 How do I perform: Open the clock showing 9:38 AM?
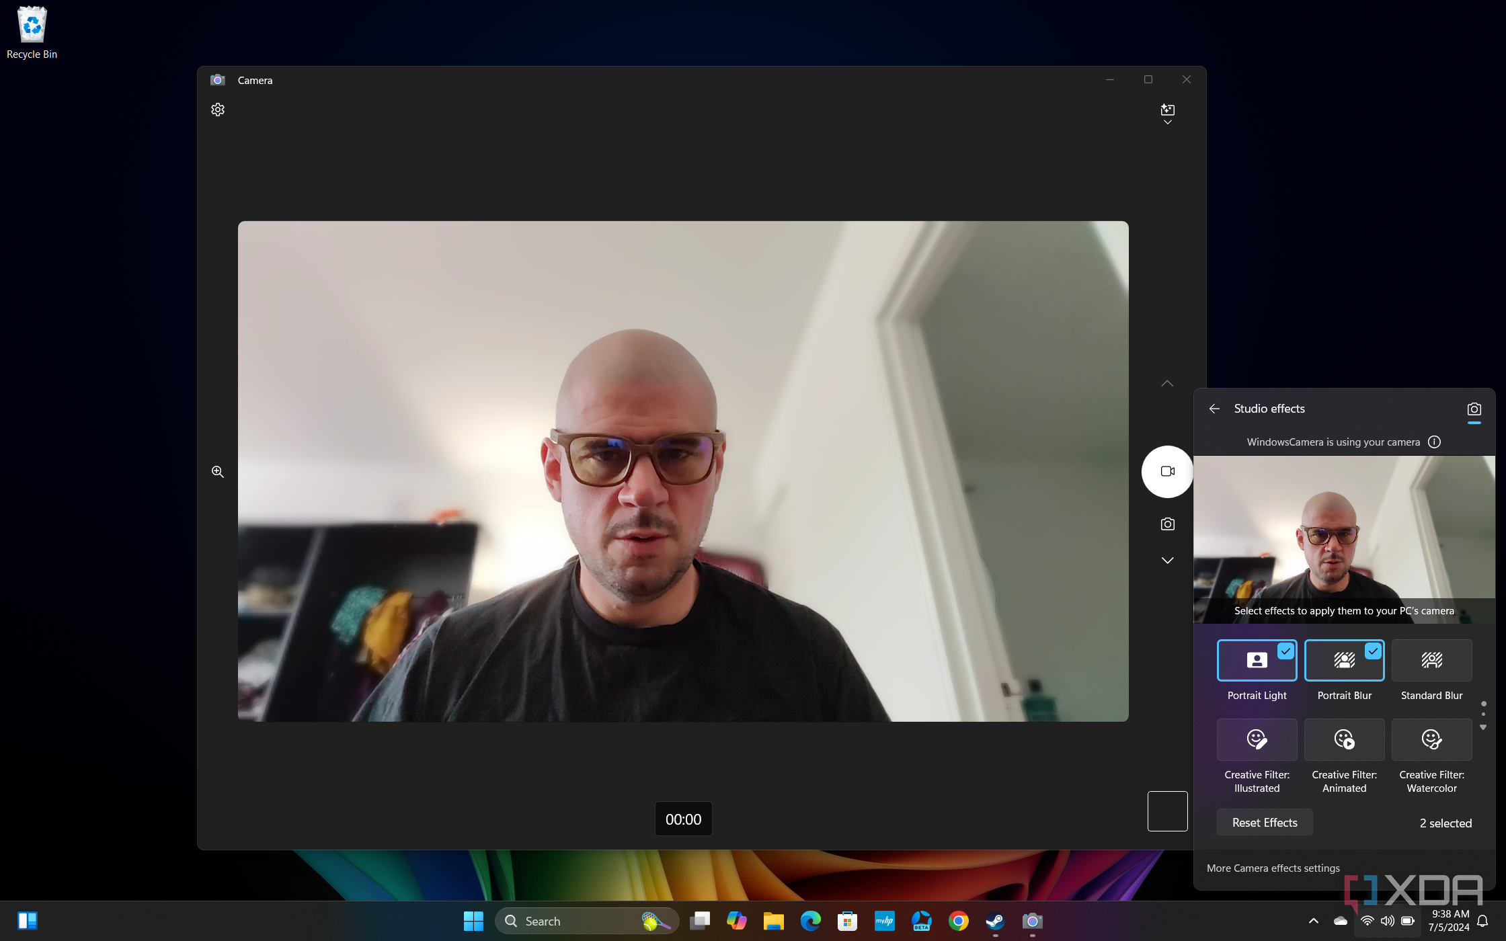(1450, 921)
